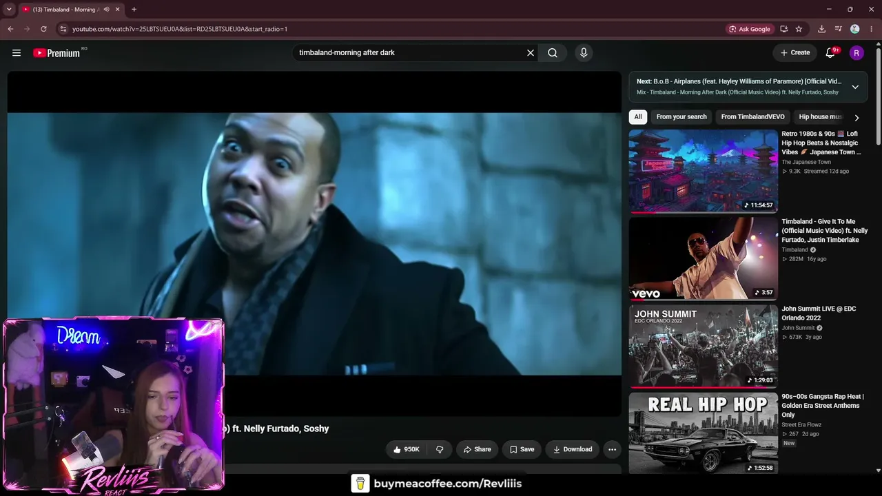
Task: Go to YouTube Premium home logo
Action: click(57, 53)
